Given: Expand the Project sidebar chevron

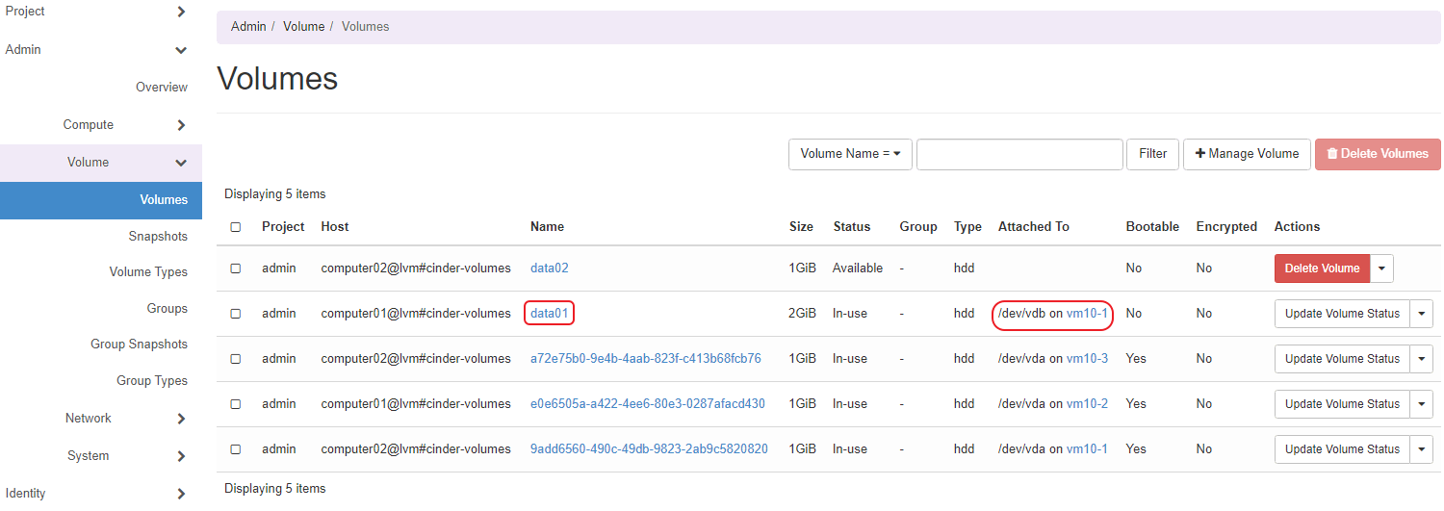Looking at the screenshot, I should pos(181,12).
